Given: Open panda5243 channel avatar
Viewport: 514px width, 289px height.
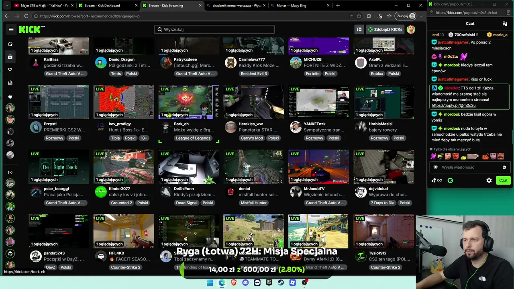Looking at the screenshot, I should (x=36, y=256).
